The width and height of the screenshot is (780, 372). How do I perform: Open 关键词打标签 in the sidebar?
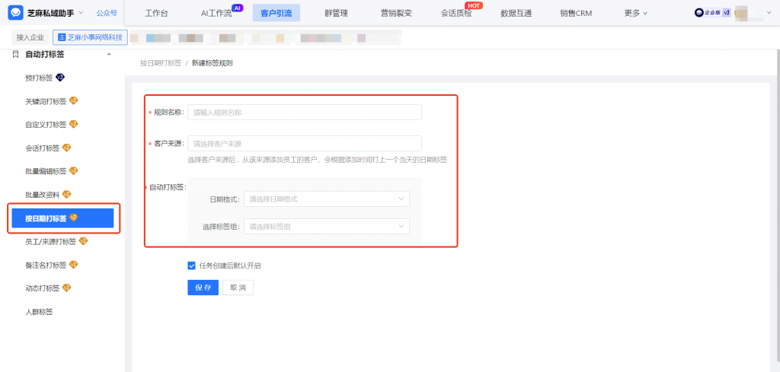[46, 101]
